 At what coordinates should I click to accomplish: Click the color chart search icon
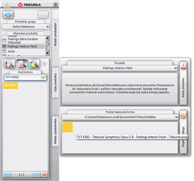tap(22, 64)
